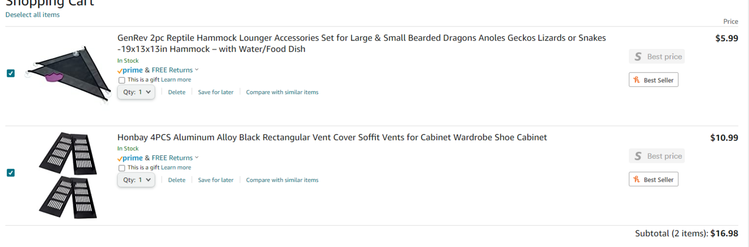The width and height of the screenshot is (749, 247).
Task: Save the Honbay vent cover for later
Action: coord(216,180)
